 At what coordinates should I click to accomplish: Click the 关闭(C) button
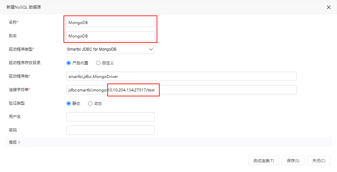319,160
